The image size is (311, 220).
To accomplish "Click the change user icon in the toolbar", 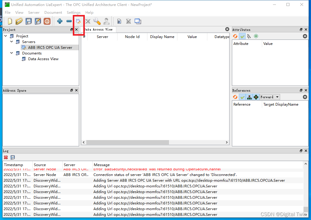I will click(106, 21).
